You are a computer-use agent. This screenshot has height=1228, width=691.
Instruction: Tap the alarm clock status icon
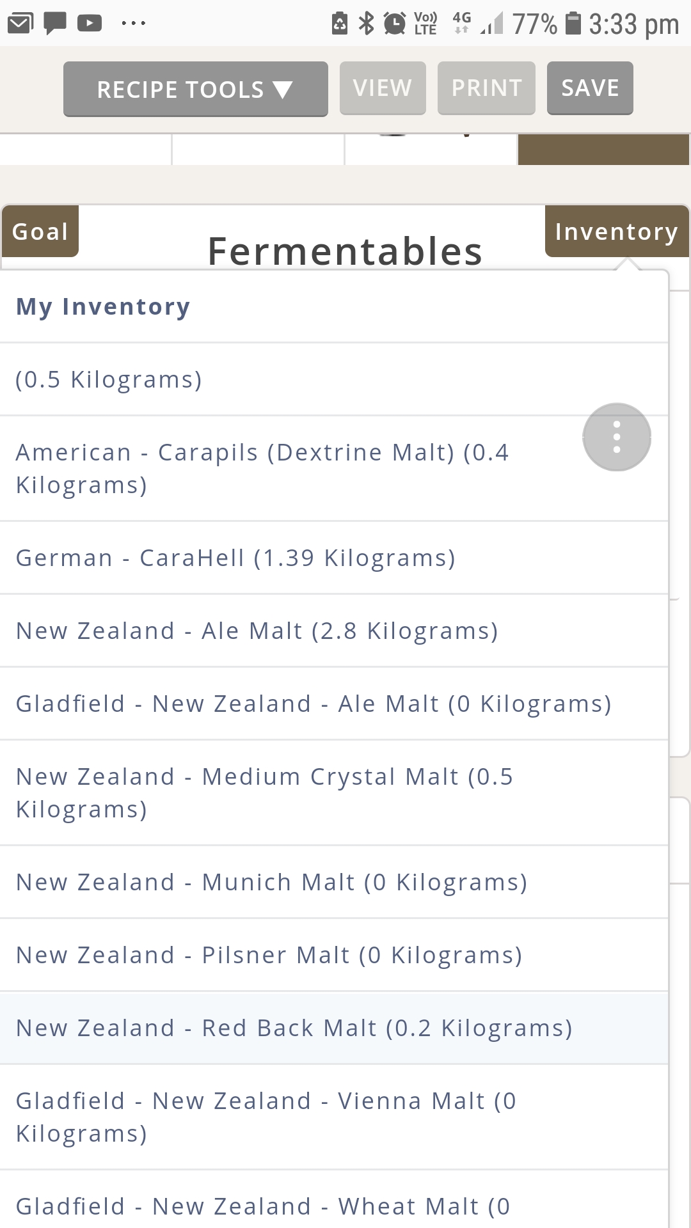(395, 24)
